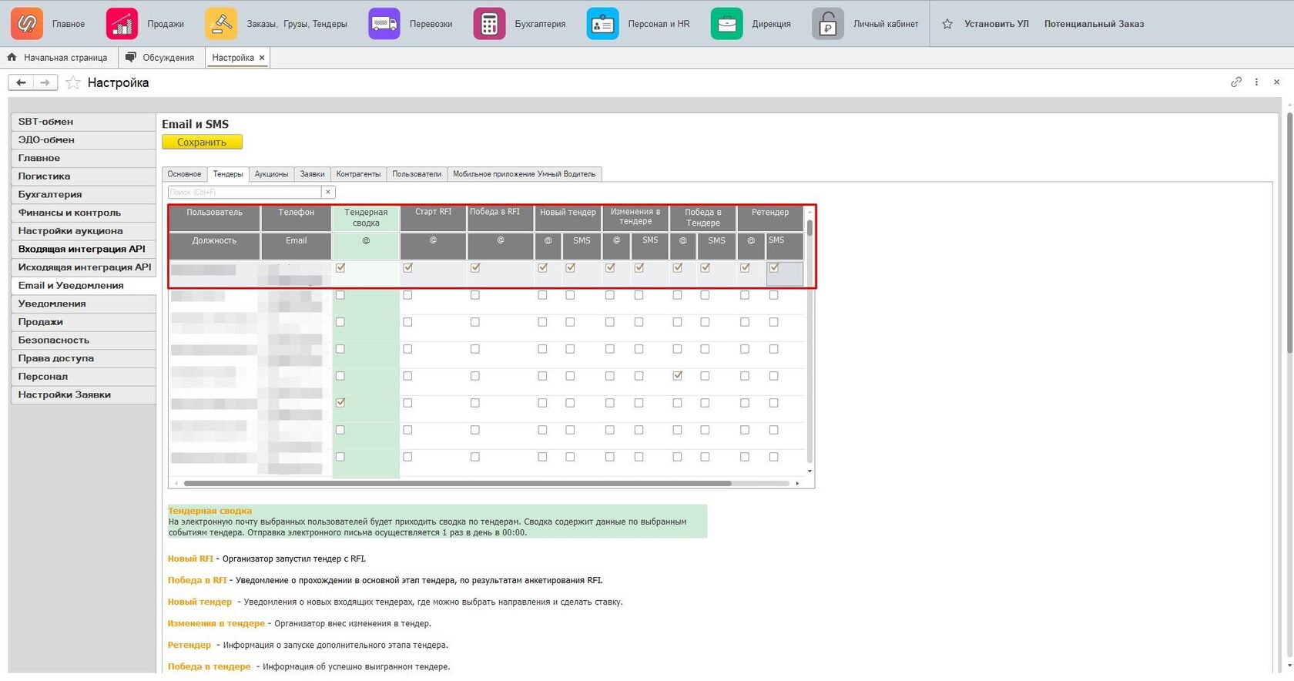Uncheck Старт RFI in the fully checked row
The height and width of the screenshot is (681, 1294).
(x=407, y=267)
